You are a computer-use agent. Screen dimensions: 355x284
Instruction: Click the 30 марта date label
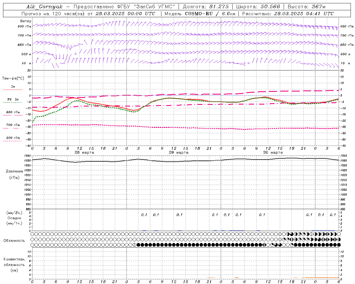[273, 153]
